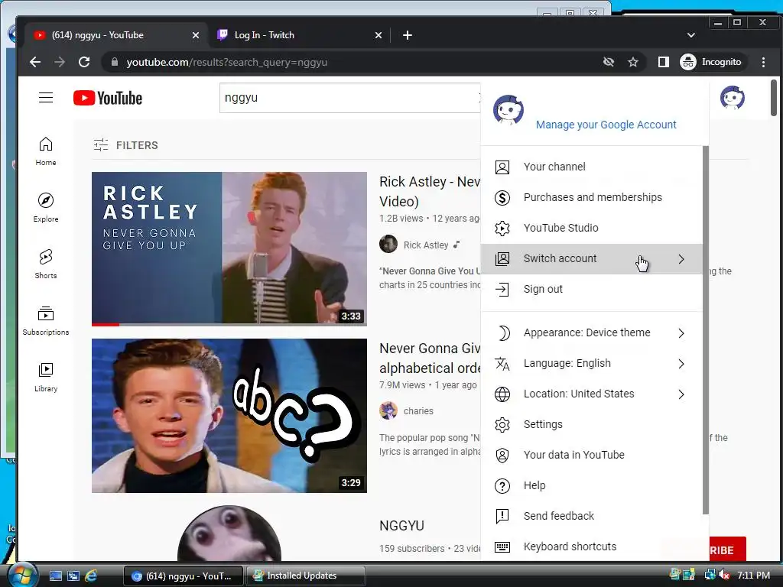Click the site lock icon
The image size is (783, 587).
point(115,62)
